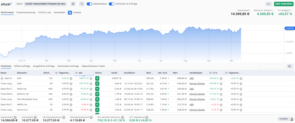Click info icon next to -10,80 €
The width and height of the screenshot is (295, 123).
coord(91,110)
